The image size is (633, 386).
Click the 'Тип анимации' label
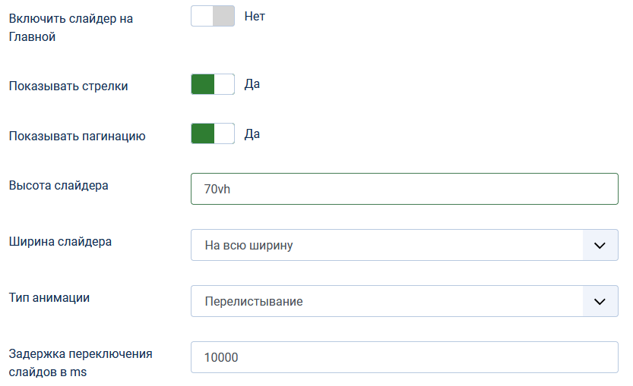[49, 297]
